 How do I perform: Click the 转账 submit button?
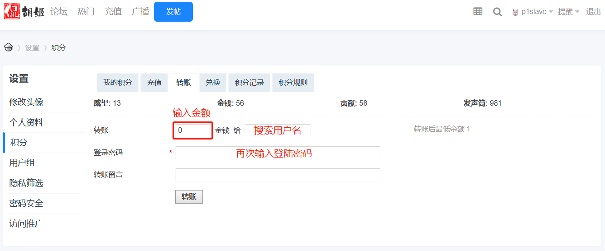tap(189, 197)
